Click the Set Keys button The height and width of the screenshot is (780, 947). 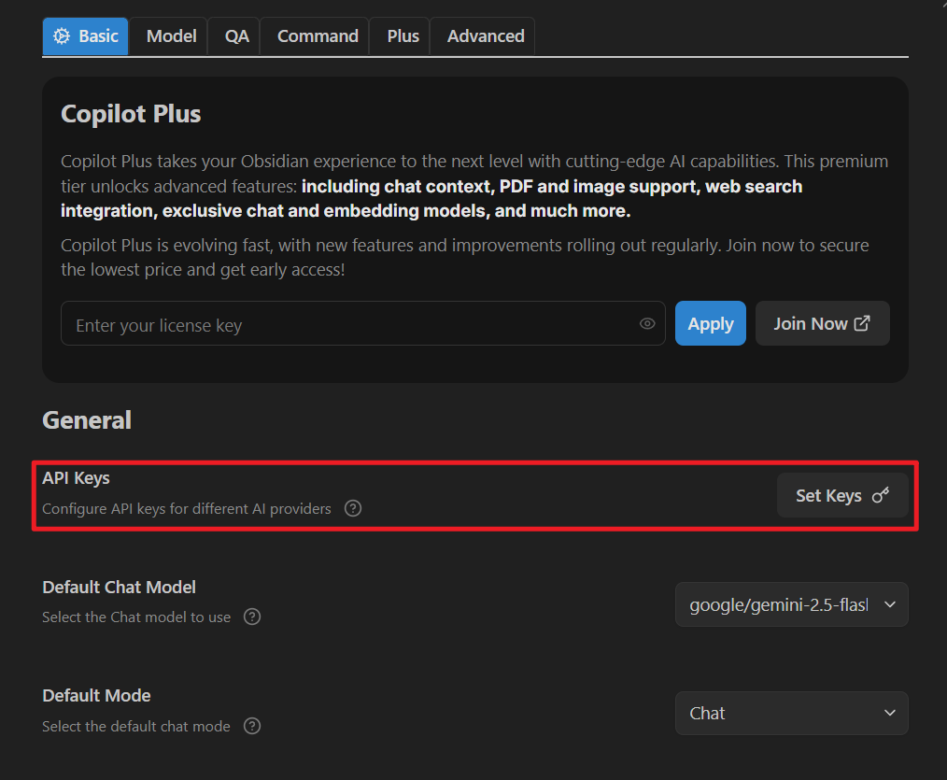841,495
